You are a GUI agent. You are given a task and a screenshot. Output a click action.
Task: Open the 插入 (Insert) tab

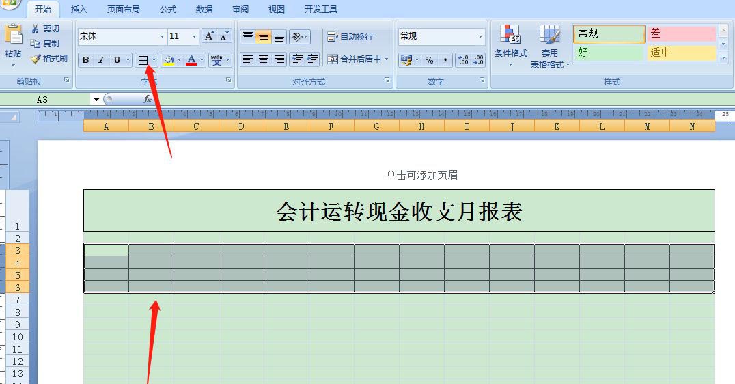(x=79, y=9)
